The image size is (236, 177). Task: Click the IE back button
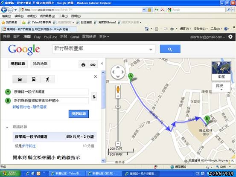click(4, 10)
